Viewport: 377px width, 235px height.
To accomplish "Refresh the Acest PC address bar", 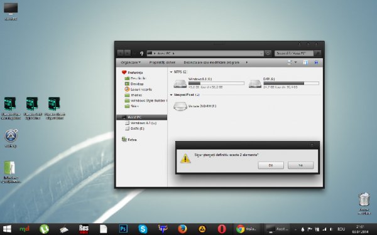I will click(268, 53).
